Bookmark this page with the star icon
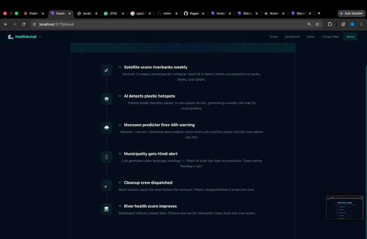Image resolution: width=367 pixels, height=239 pixels. click(317, 24)
